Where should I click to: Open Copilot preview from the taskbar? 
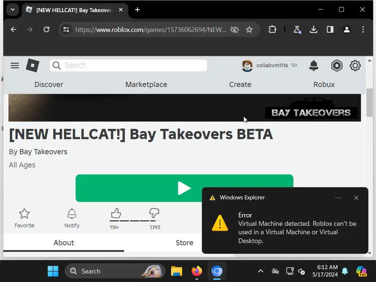[x=361, y=271]
